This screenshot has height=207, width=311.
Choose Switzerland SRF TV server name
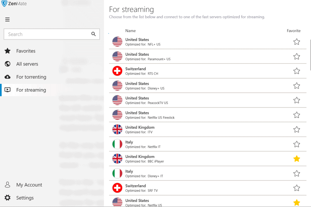pyautogui.click(x=136, y=186)
